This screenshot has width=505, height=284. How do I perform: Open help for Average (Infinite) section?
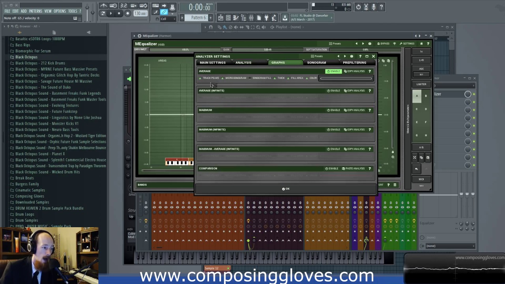pos(370,91)
